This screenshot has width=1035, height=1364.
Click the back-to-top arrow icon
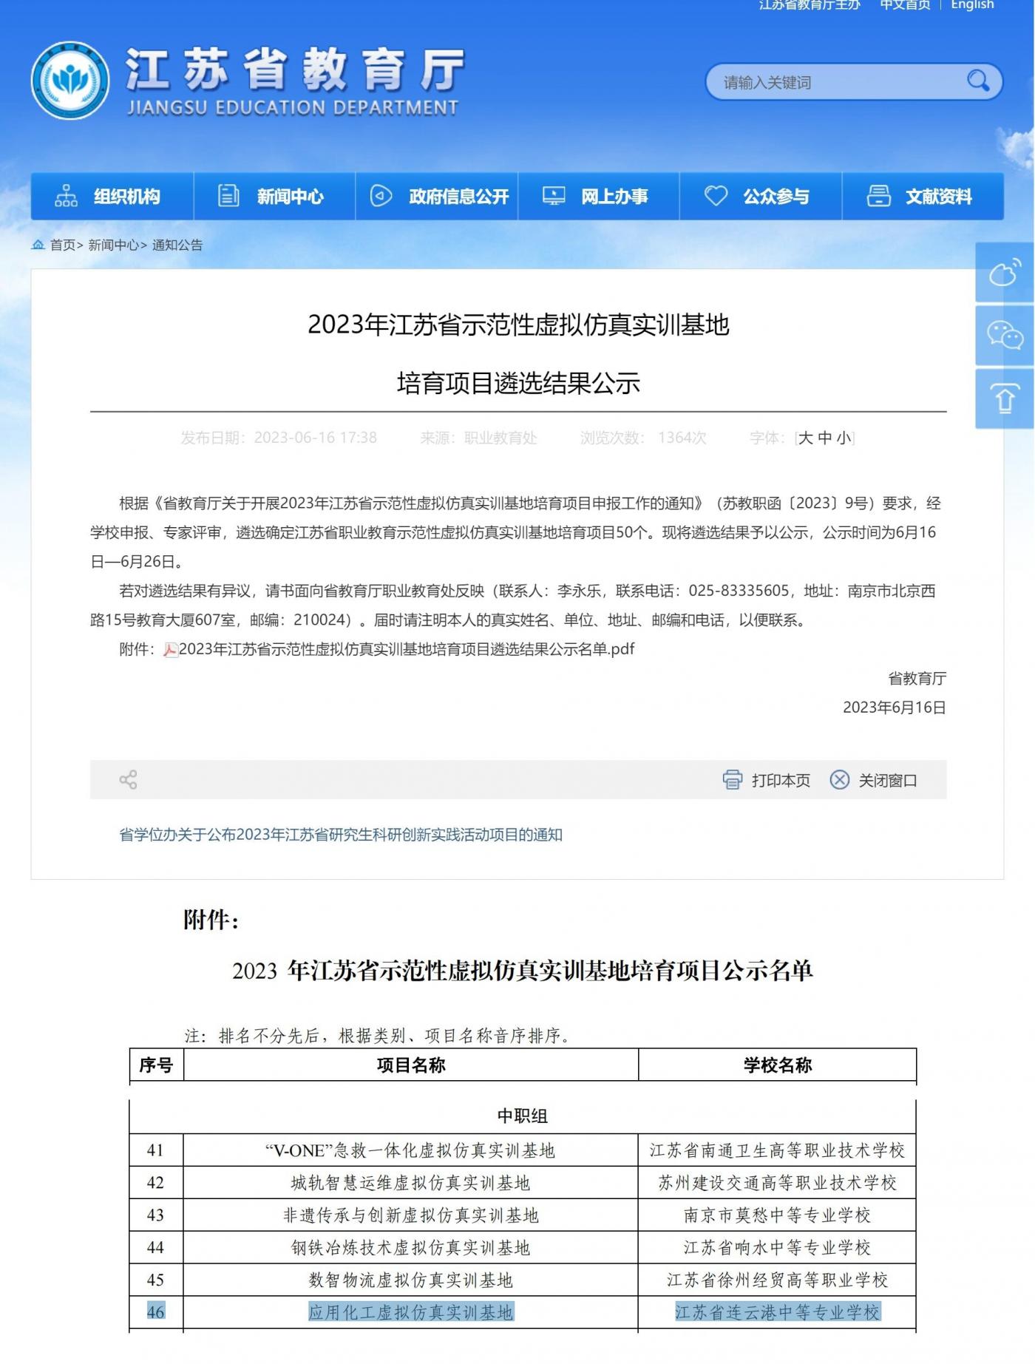pos(1005,399)
